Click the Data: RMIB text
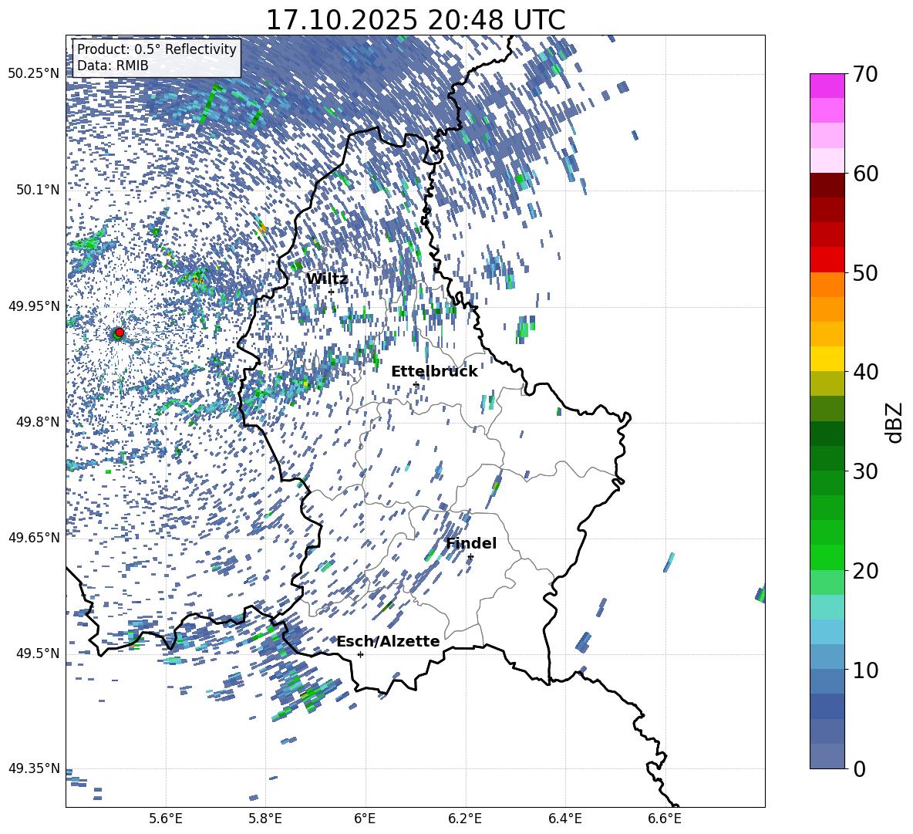The width and height of the screenshot is (913, 834). tap(113, 66)
